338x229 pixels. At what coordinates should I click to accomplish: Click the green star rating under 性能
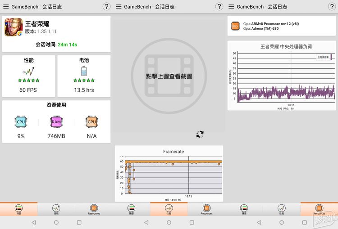(29, 80)
